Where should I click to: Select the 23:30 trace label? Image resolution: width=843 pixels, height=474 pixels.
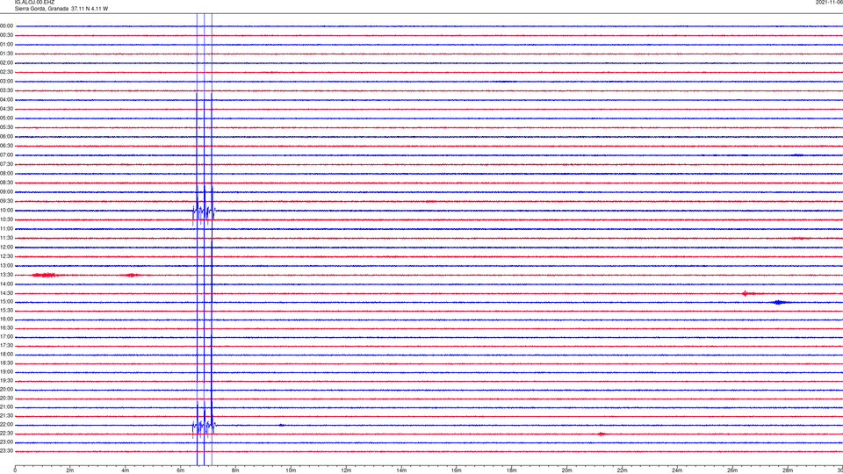6,451
